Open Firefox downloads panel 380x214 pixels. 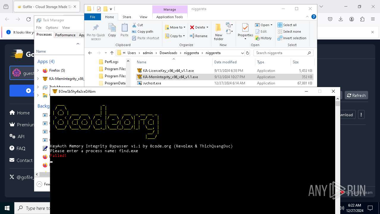tap(341, 19)
